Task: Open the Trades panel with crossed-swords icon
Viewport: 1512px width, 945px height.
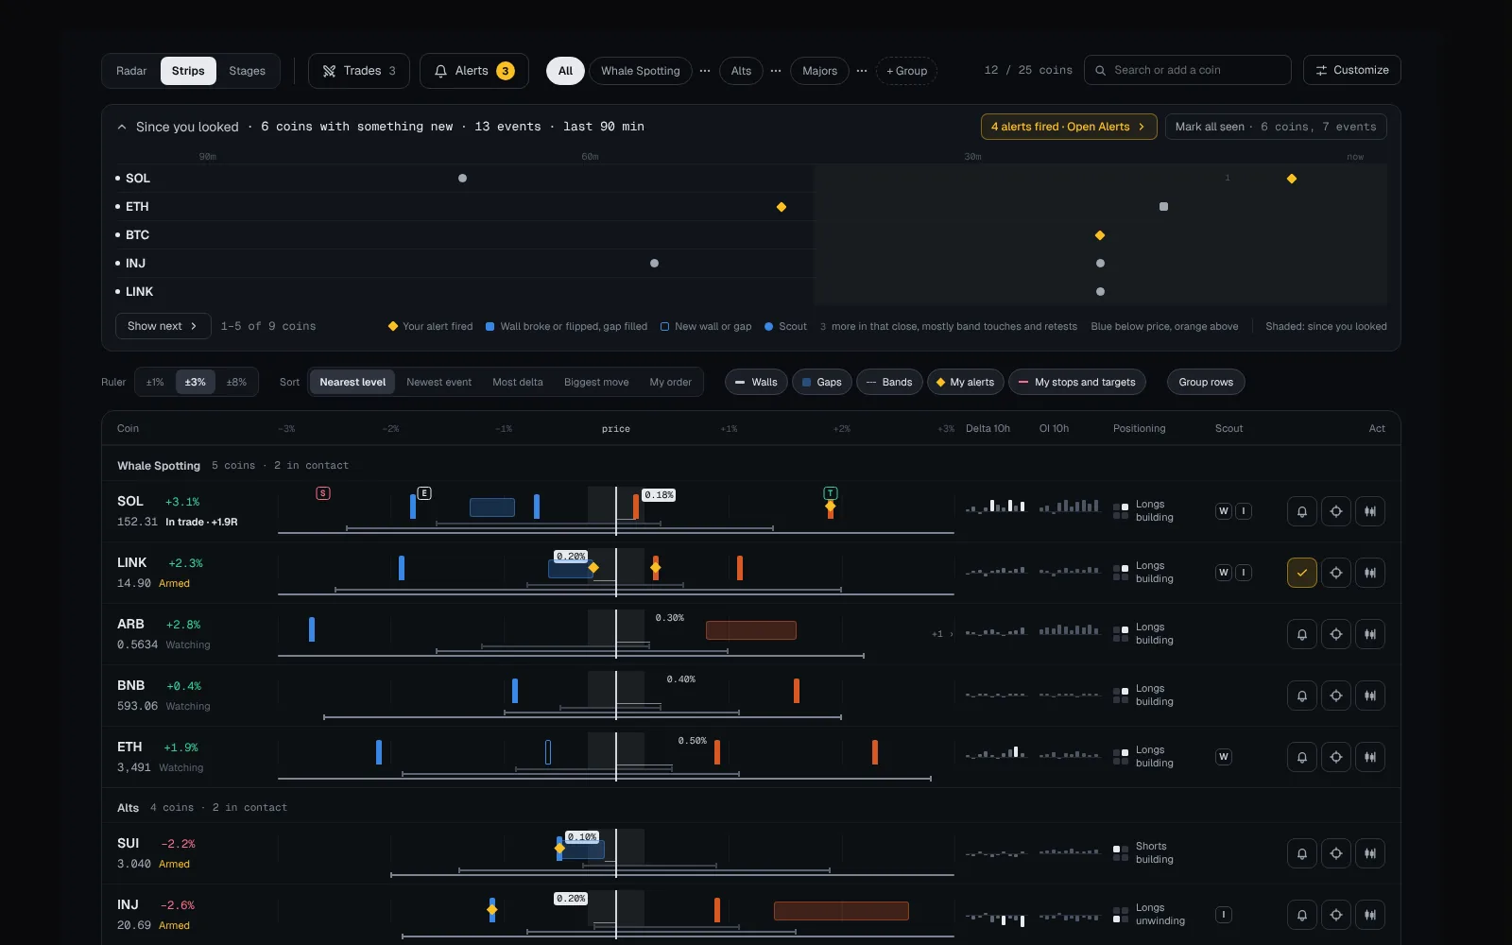Action: (359, 71)
